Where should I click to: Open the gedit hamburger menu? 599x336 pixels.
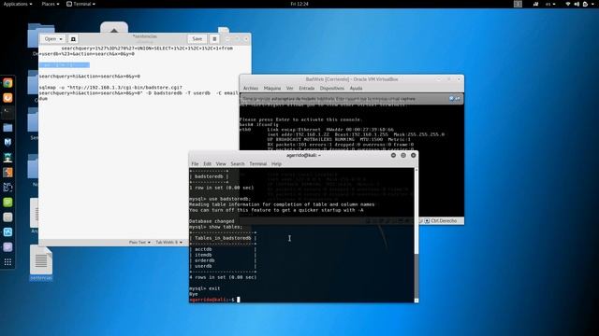click(x=214, y=39)
